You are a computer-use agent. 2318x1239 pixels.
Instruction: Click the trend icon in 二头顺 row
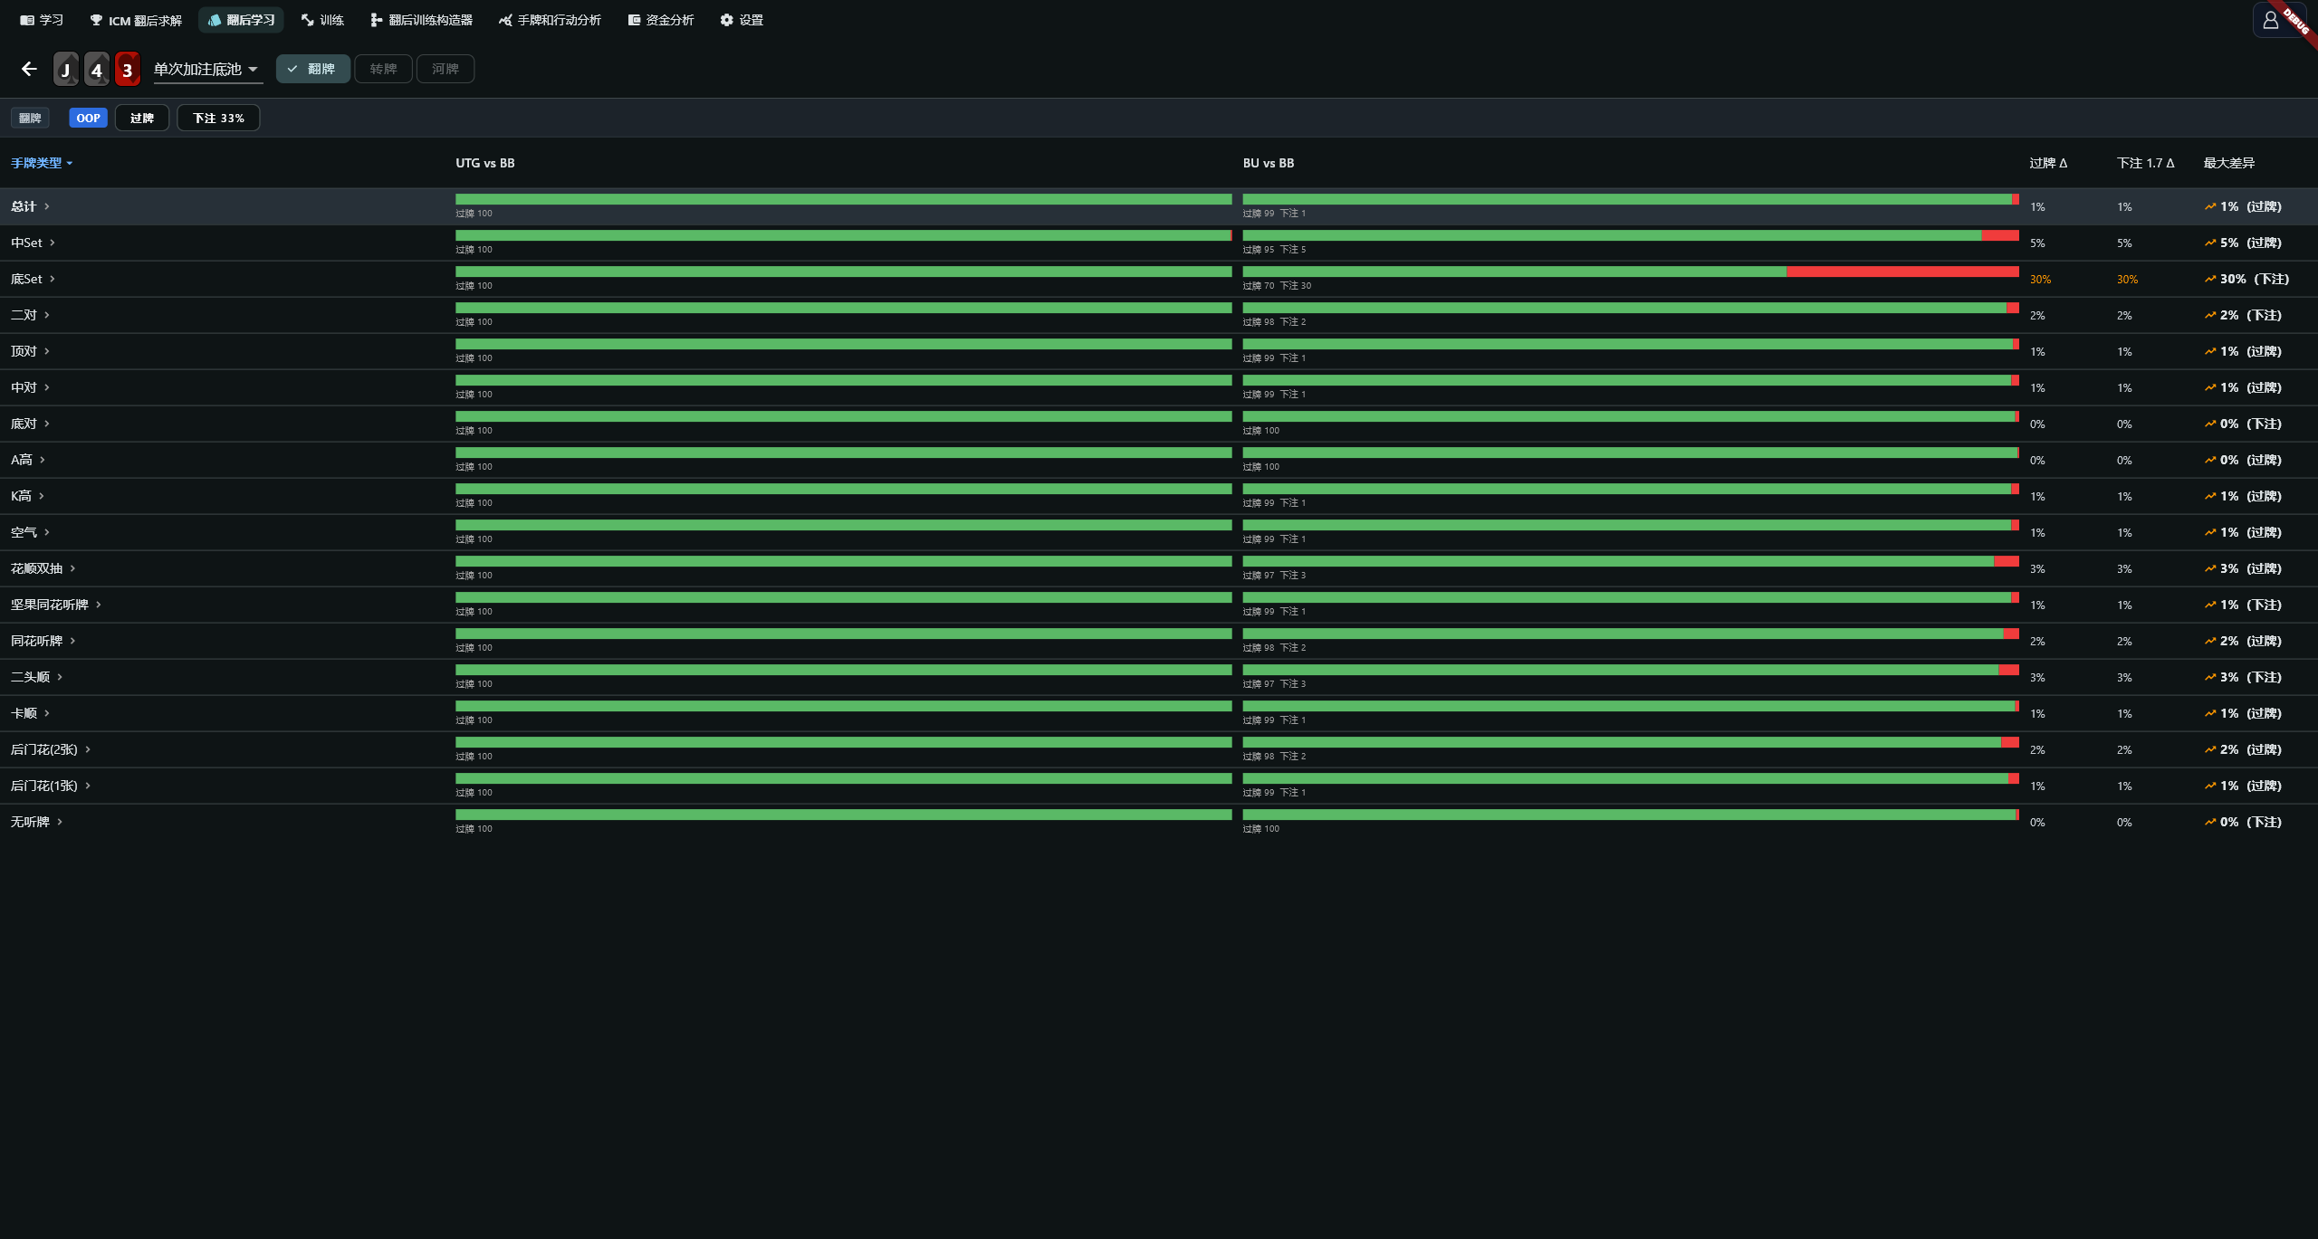[2210, 677]
